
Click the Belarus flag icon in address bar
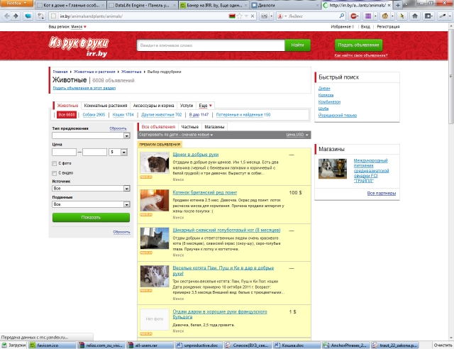click(232, 16)
